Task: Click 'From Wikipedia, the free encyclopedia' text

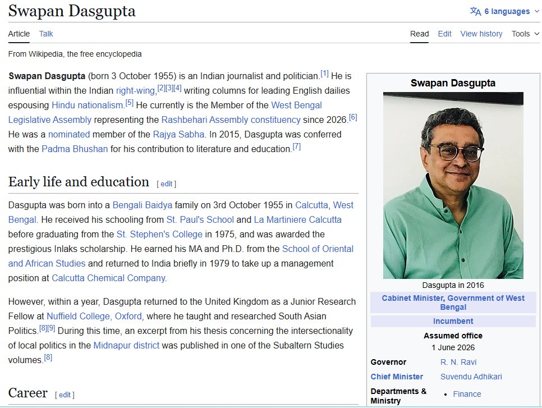Action: 75,54
